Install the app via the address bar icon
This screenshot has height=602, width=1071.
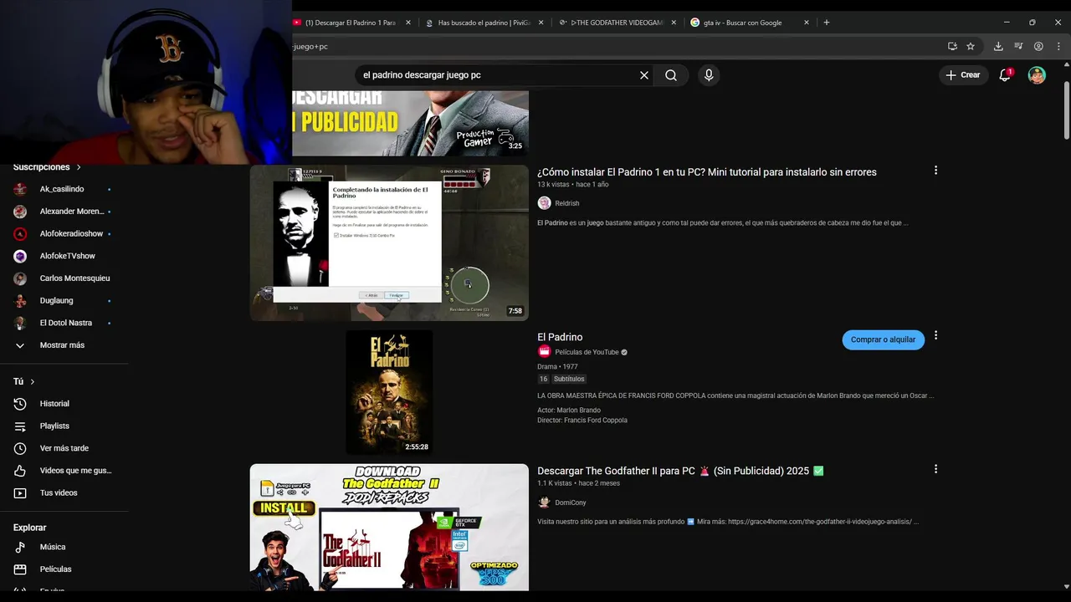[952, 47]
